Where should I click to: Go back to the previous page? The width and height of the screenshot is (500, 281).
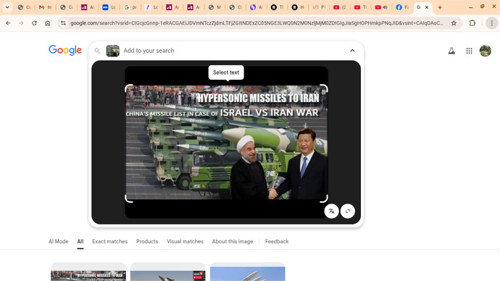coord(8,23)
